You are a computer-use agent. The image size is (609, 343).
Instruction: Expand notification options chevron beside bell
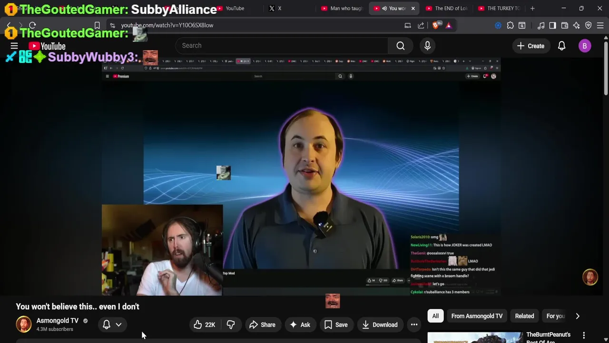click(x=118, y=324)
